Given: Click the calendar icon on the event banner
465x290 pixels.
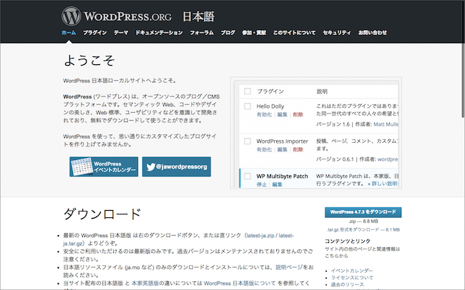Looking at the screenshot, I should coord(82,166).
